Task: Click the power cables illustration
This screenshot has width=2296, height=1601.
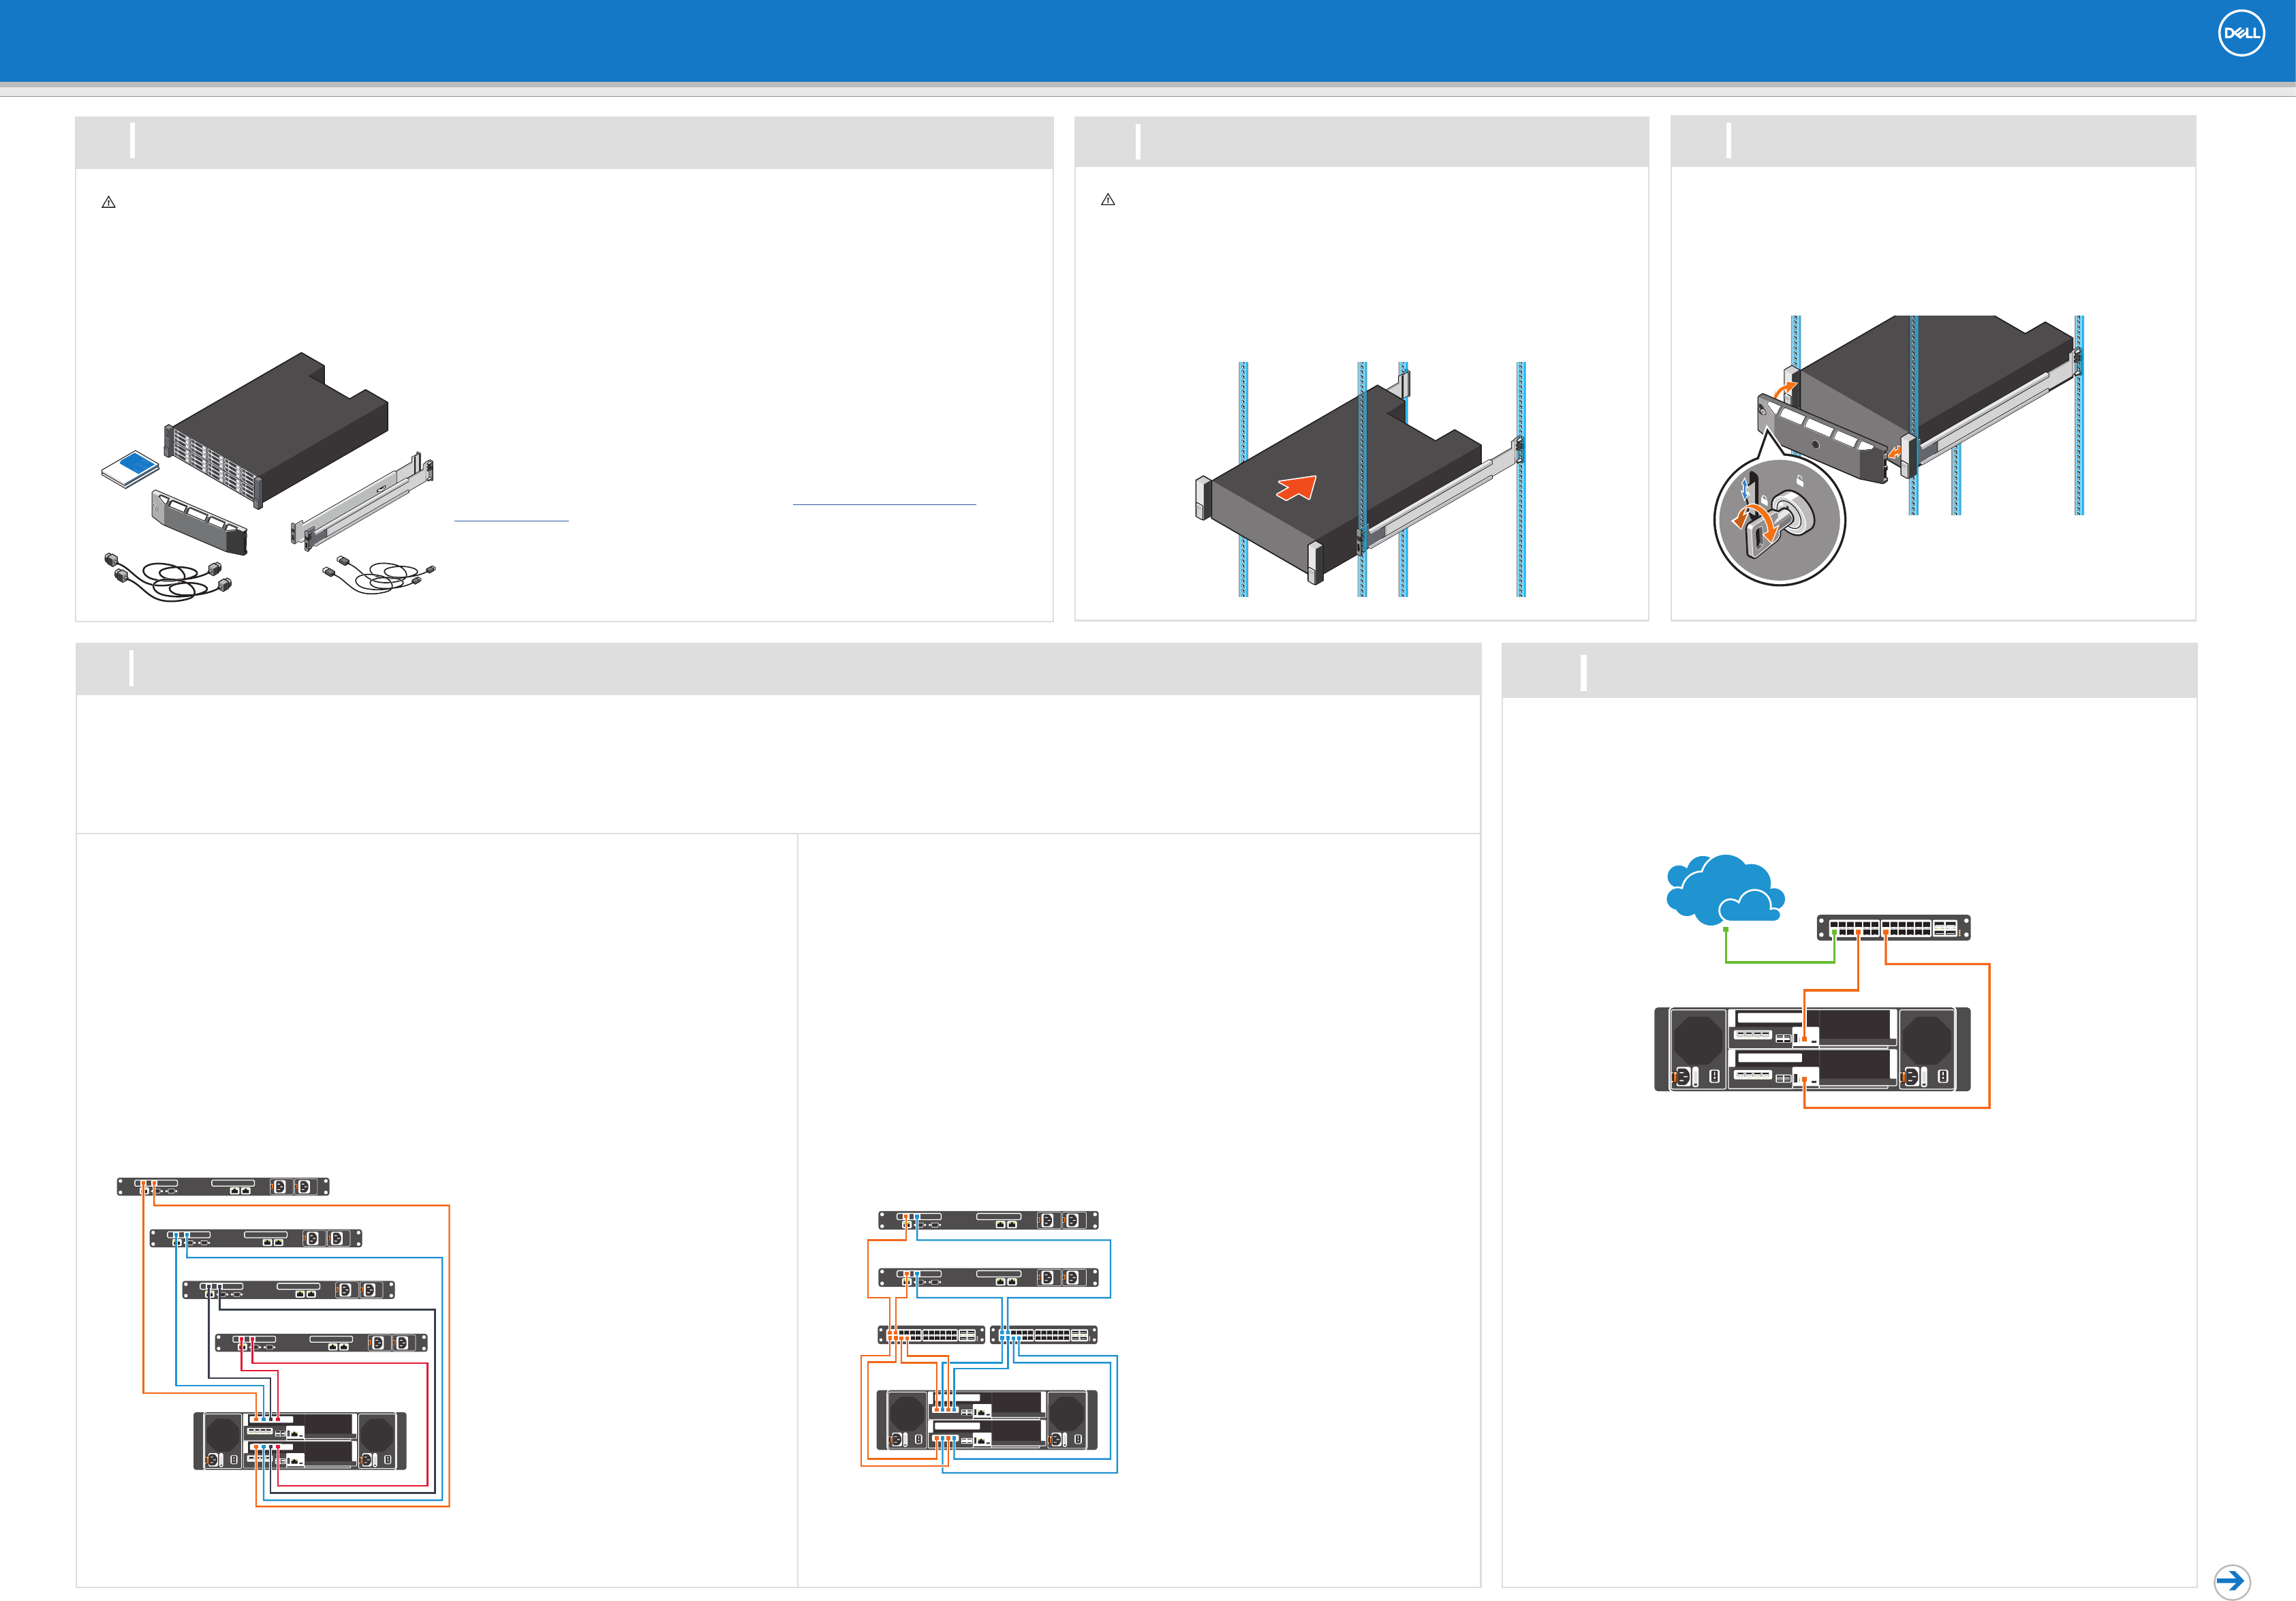Action: tap(168, 577)
